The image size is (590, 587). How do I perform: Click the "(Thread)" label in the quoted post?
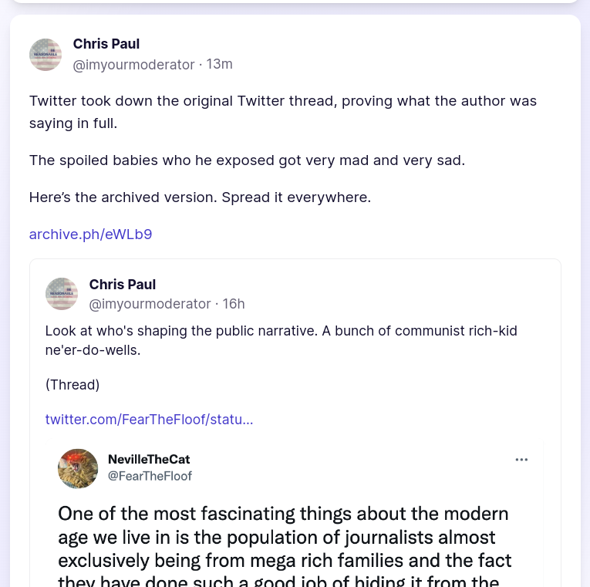click(x=72, y=384)
